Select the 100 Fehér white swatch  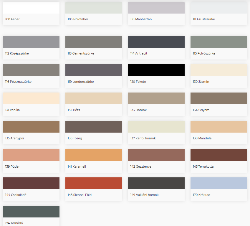[x=31, y=8]
